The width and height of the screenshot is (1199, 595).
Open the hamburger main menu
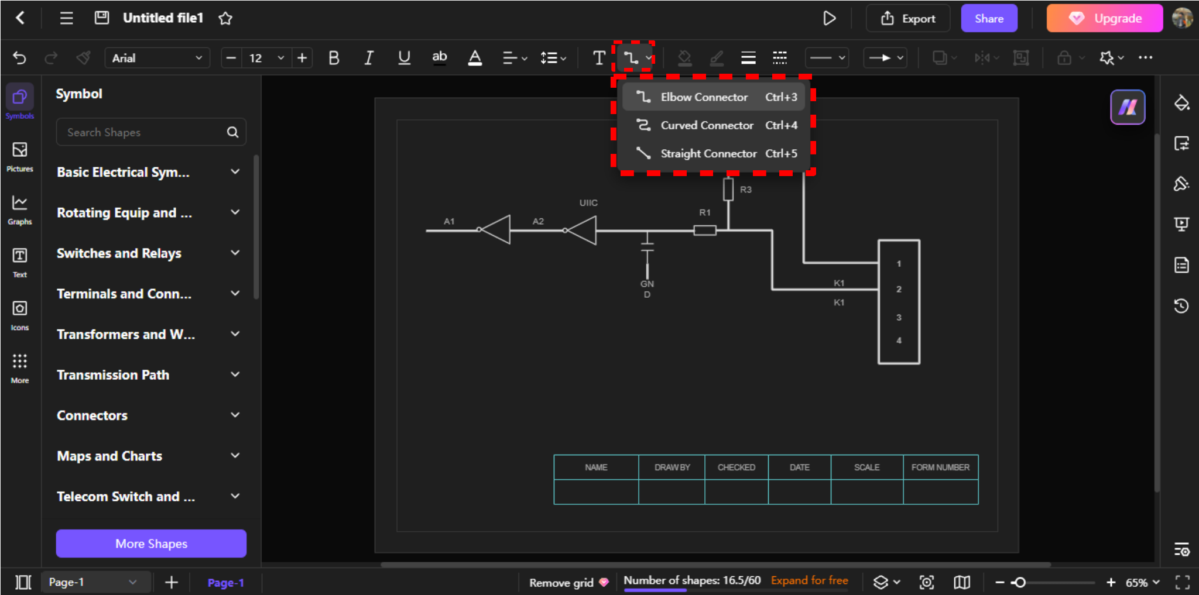pos(67,18)
